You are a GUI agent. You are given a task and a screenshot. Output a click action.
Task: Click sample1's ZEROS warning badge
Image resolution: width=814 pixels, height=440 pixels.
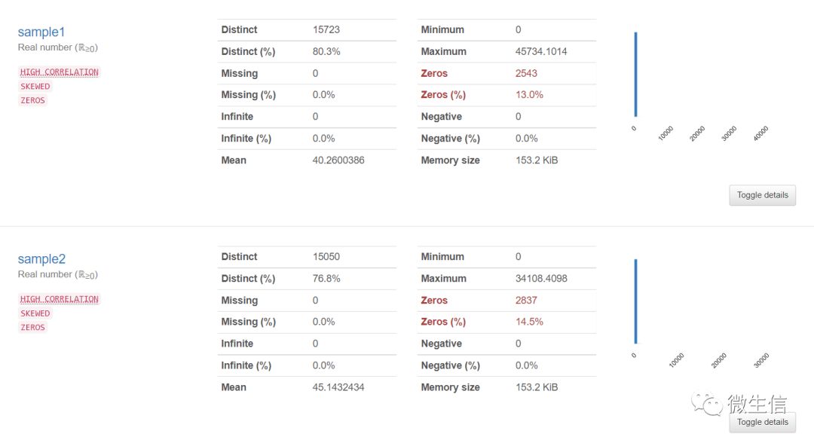coord(33,100)
